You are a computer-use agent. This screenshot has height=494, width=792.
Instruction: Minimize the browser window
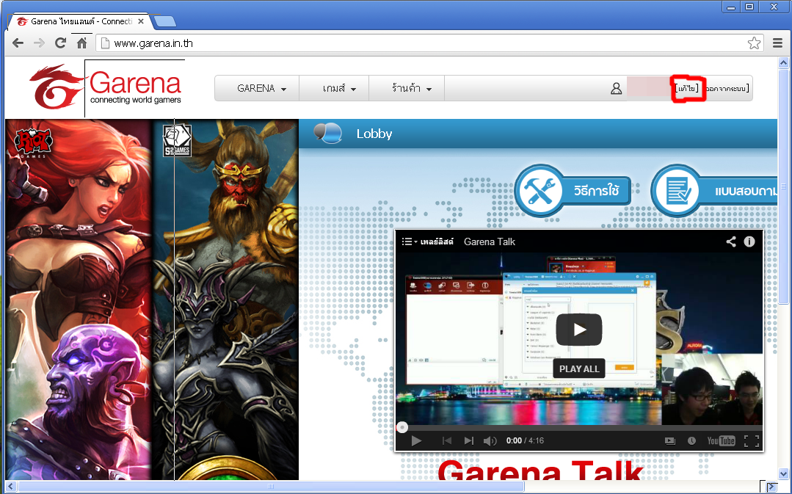(731, 7)
